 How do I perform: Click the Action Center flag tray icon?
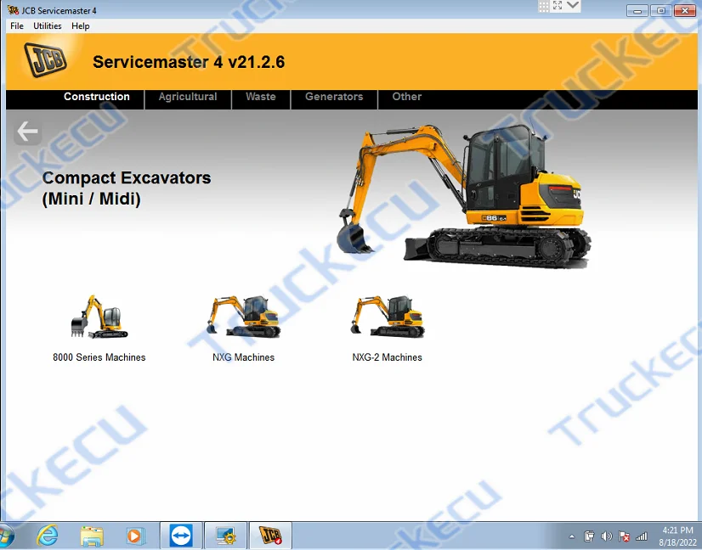click(624, 536)
